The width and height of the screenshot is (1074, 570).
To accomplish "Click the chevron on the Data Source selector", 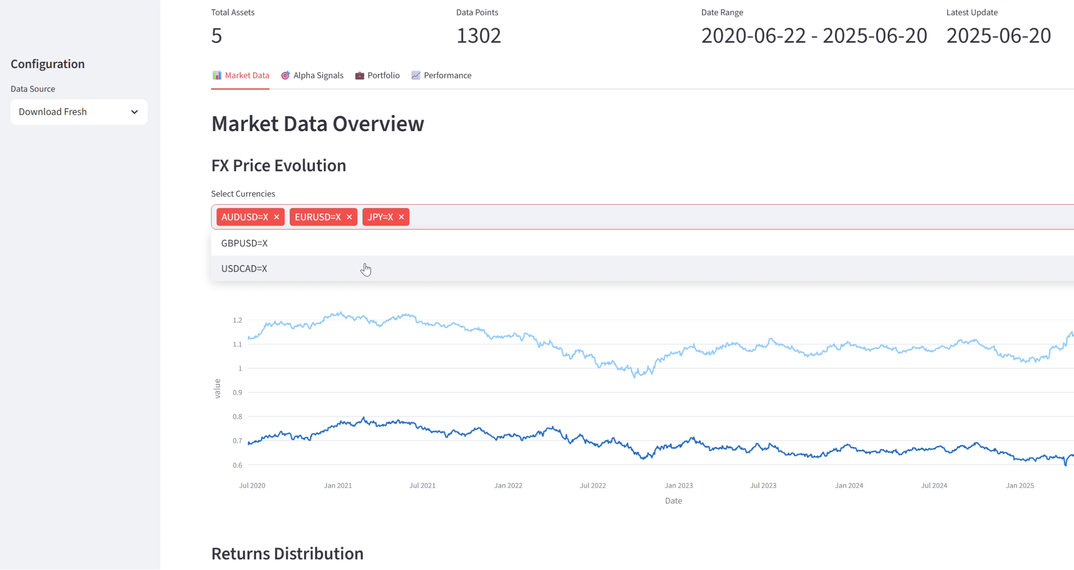I will click(134, 112).
